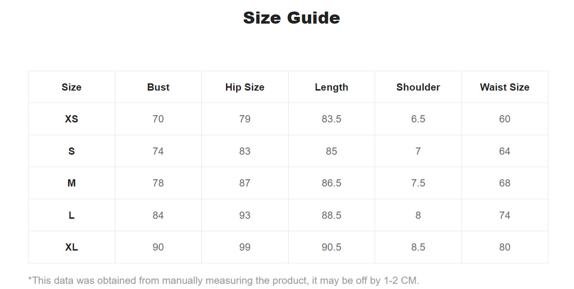Click the XL hip size value 99
The image size is (574, 289).
pos(245,247)
